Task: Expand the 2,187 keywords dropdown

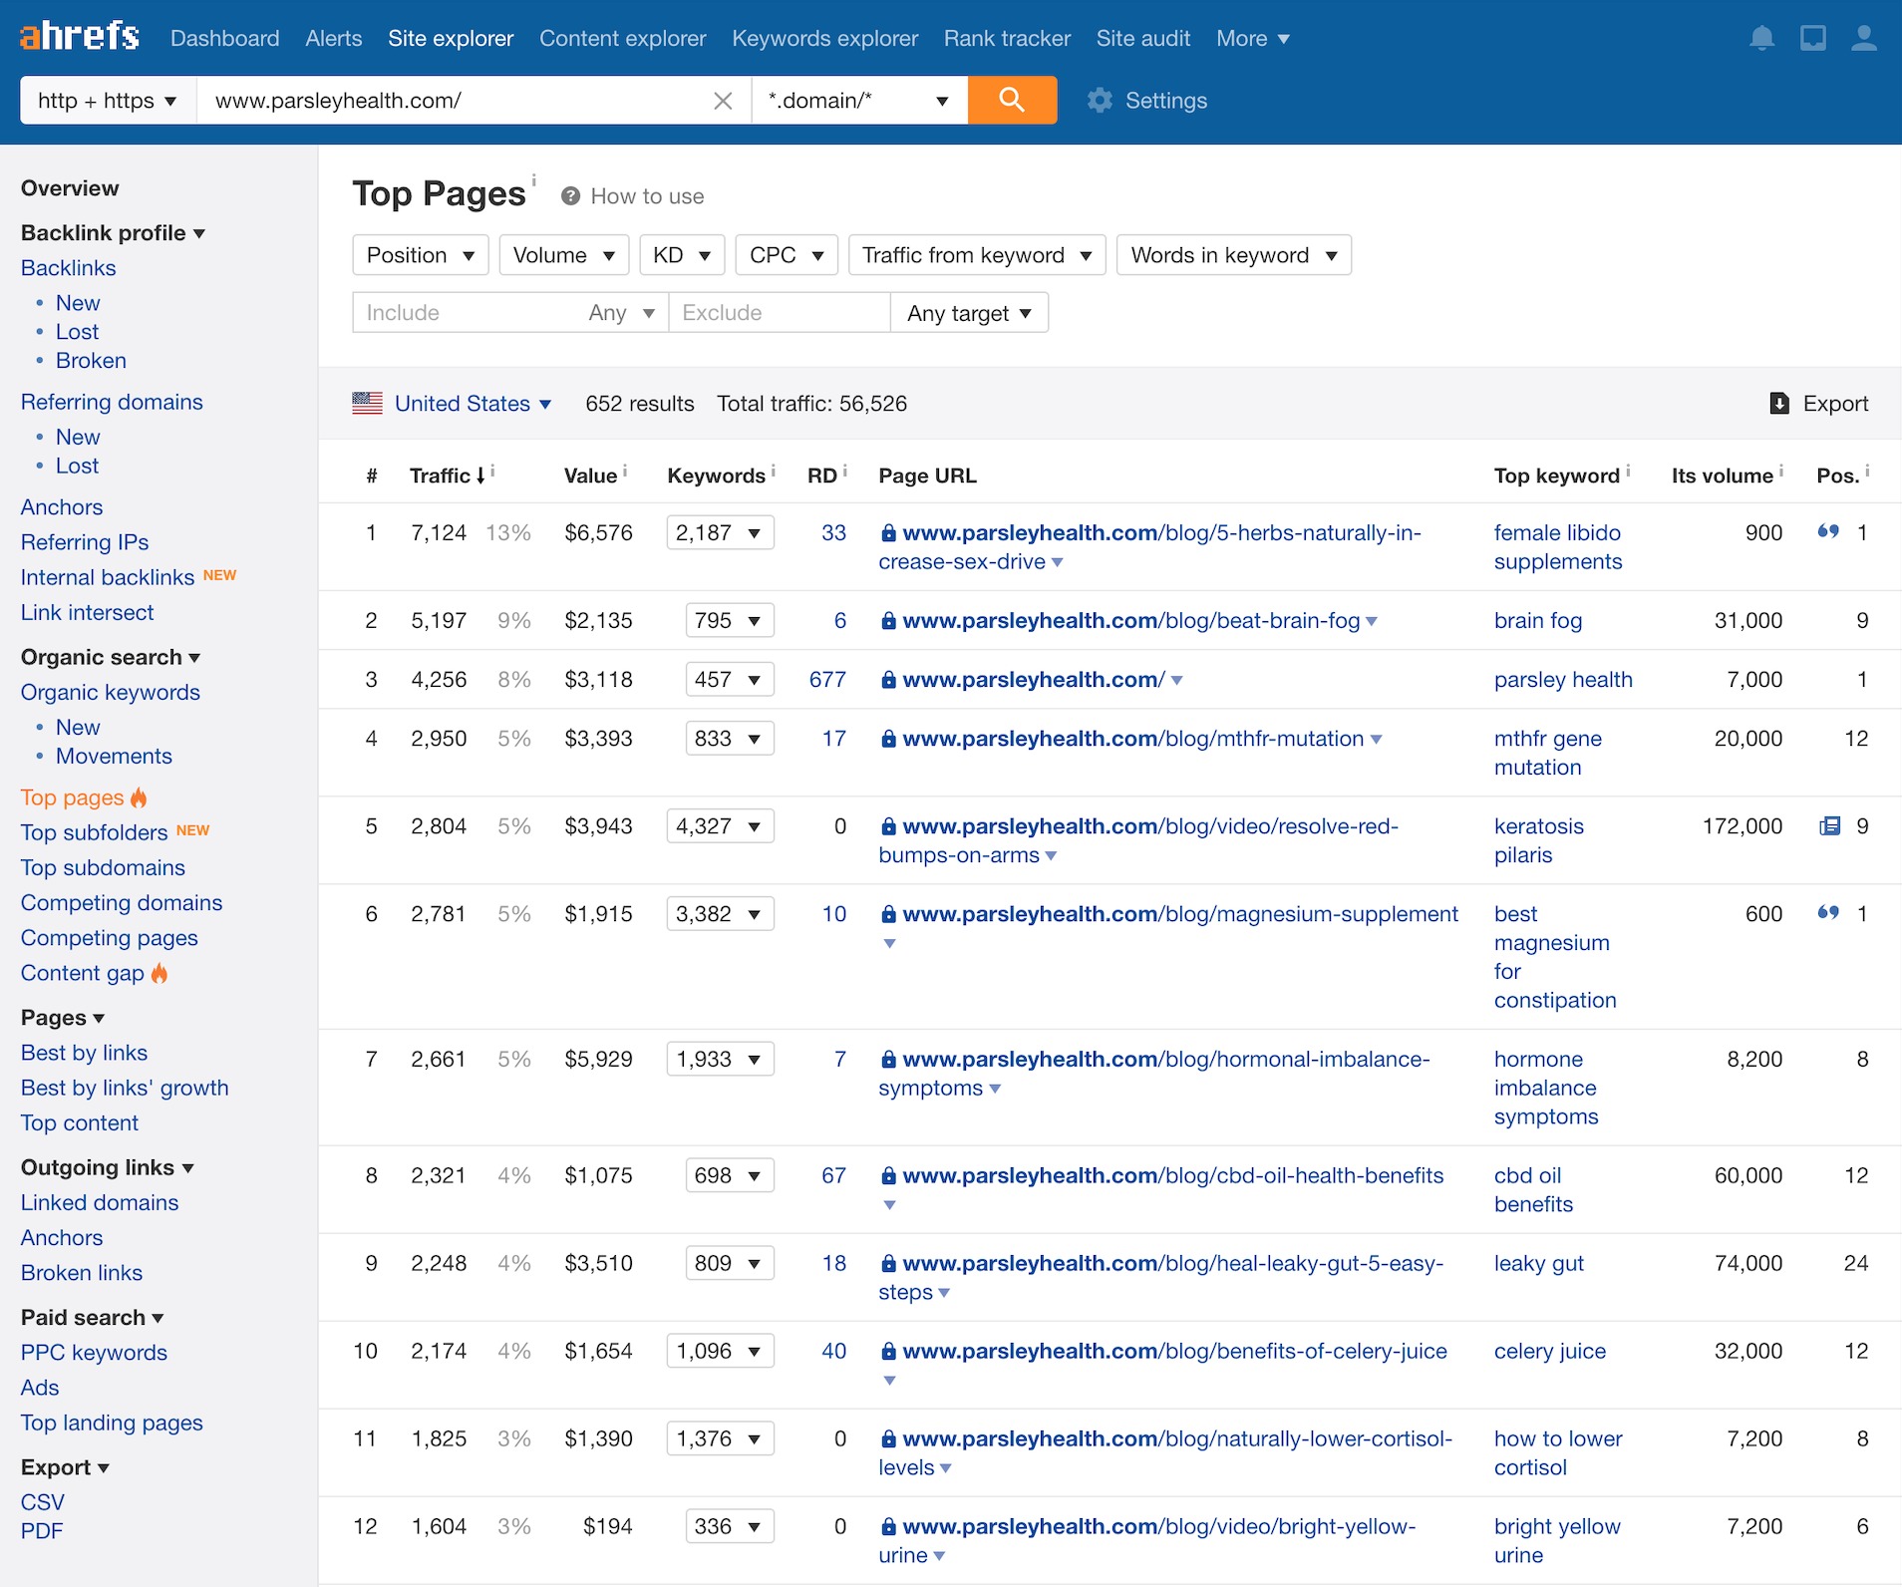Action: 720,532
